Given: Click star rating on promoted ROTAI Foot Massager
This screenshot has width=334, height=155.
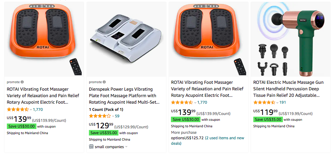Looking at the screenshot, I should coord(18,109).
